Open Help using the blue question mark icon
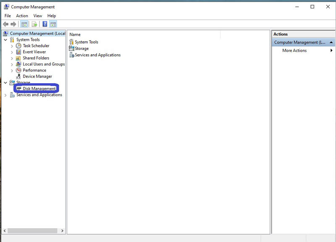 pyautogui.click(x=45, y=24)
